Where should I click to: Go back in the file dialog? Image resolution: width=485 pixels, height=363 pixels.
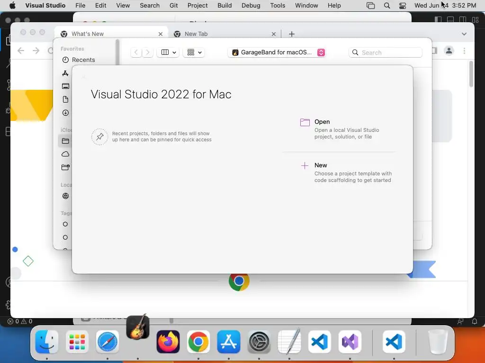[x=136, y=52]
